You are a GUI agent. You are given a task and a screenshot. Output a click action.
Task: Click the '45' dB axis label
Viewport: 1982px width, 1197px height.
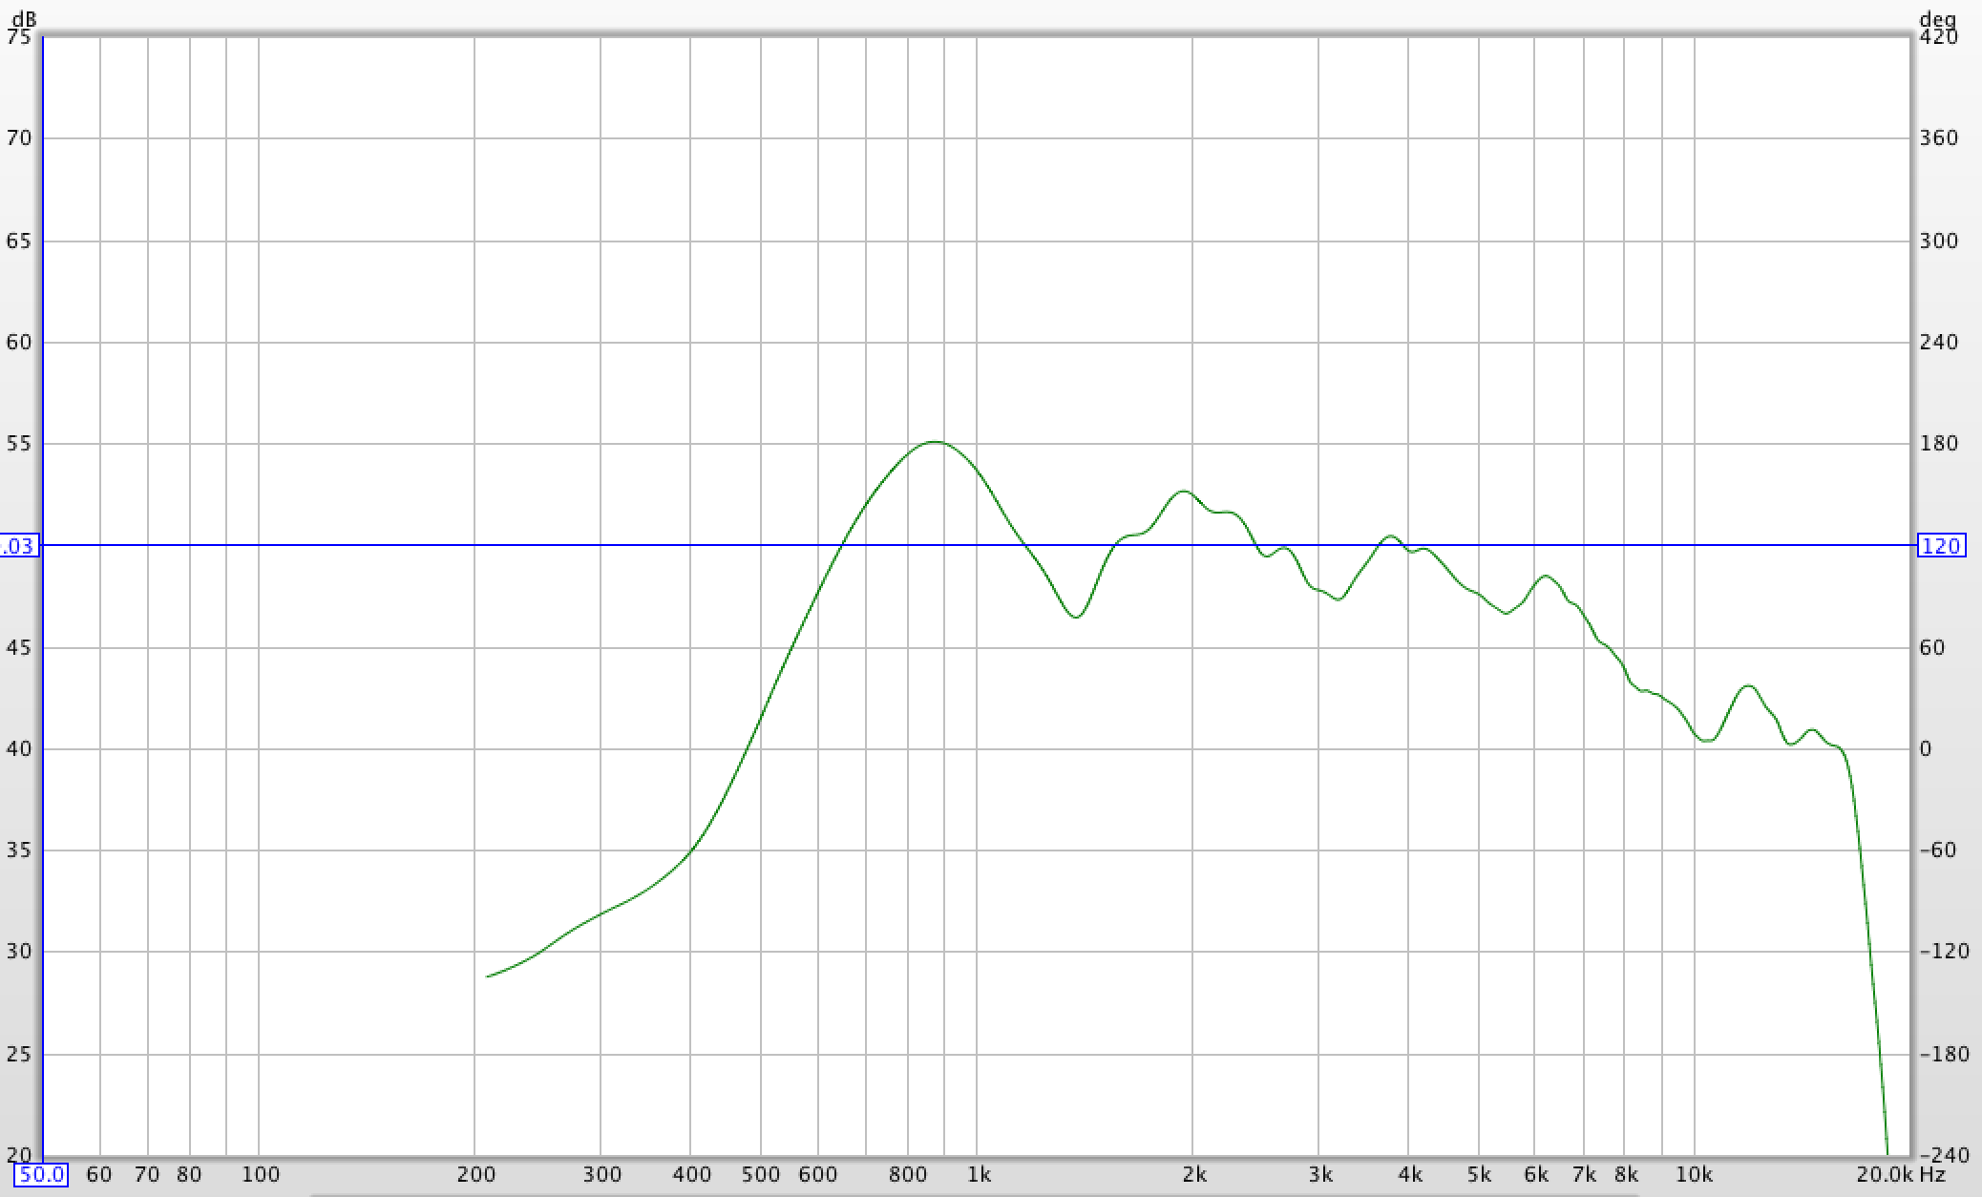point(19,648)
